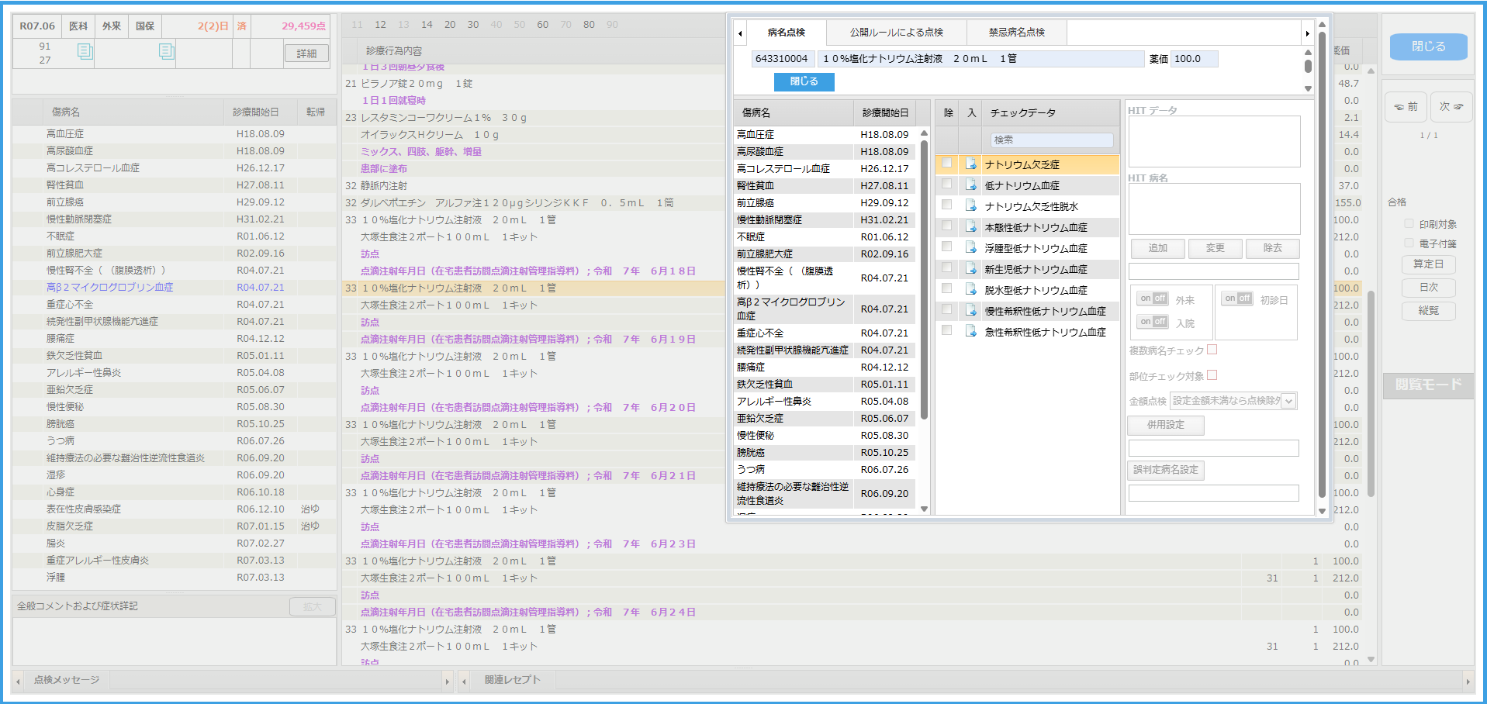Click insert icon for 急性希釈性低ナトリウム血症 row

[971, 331]
